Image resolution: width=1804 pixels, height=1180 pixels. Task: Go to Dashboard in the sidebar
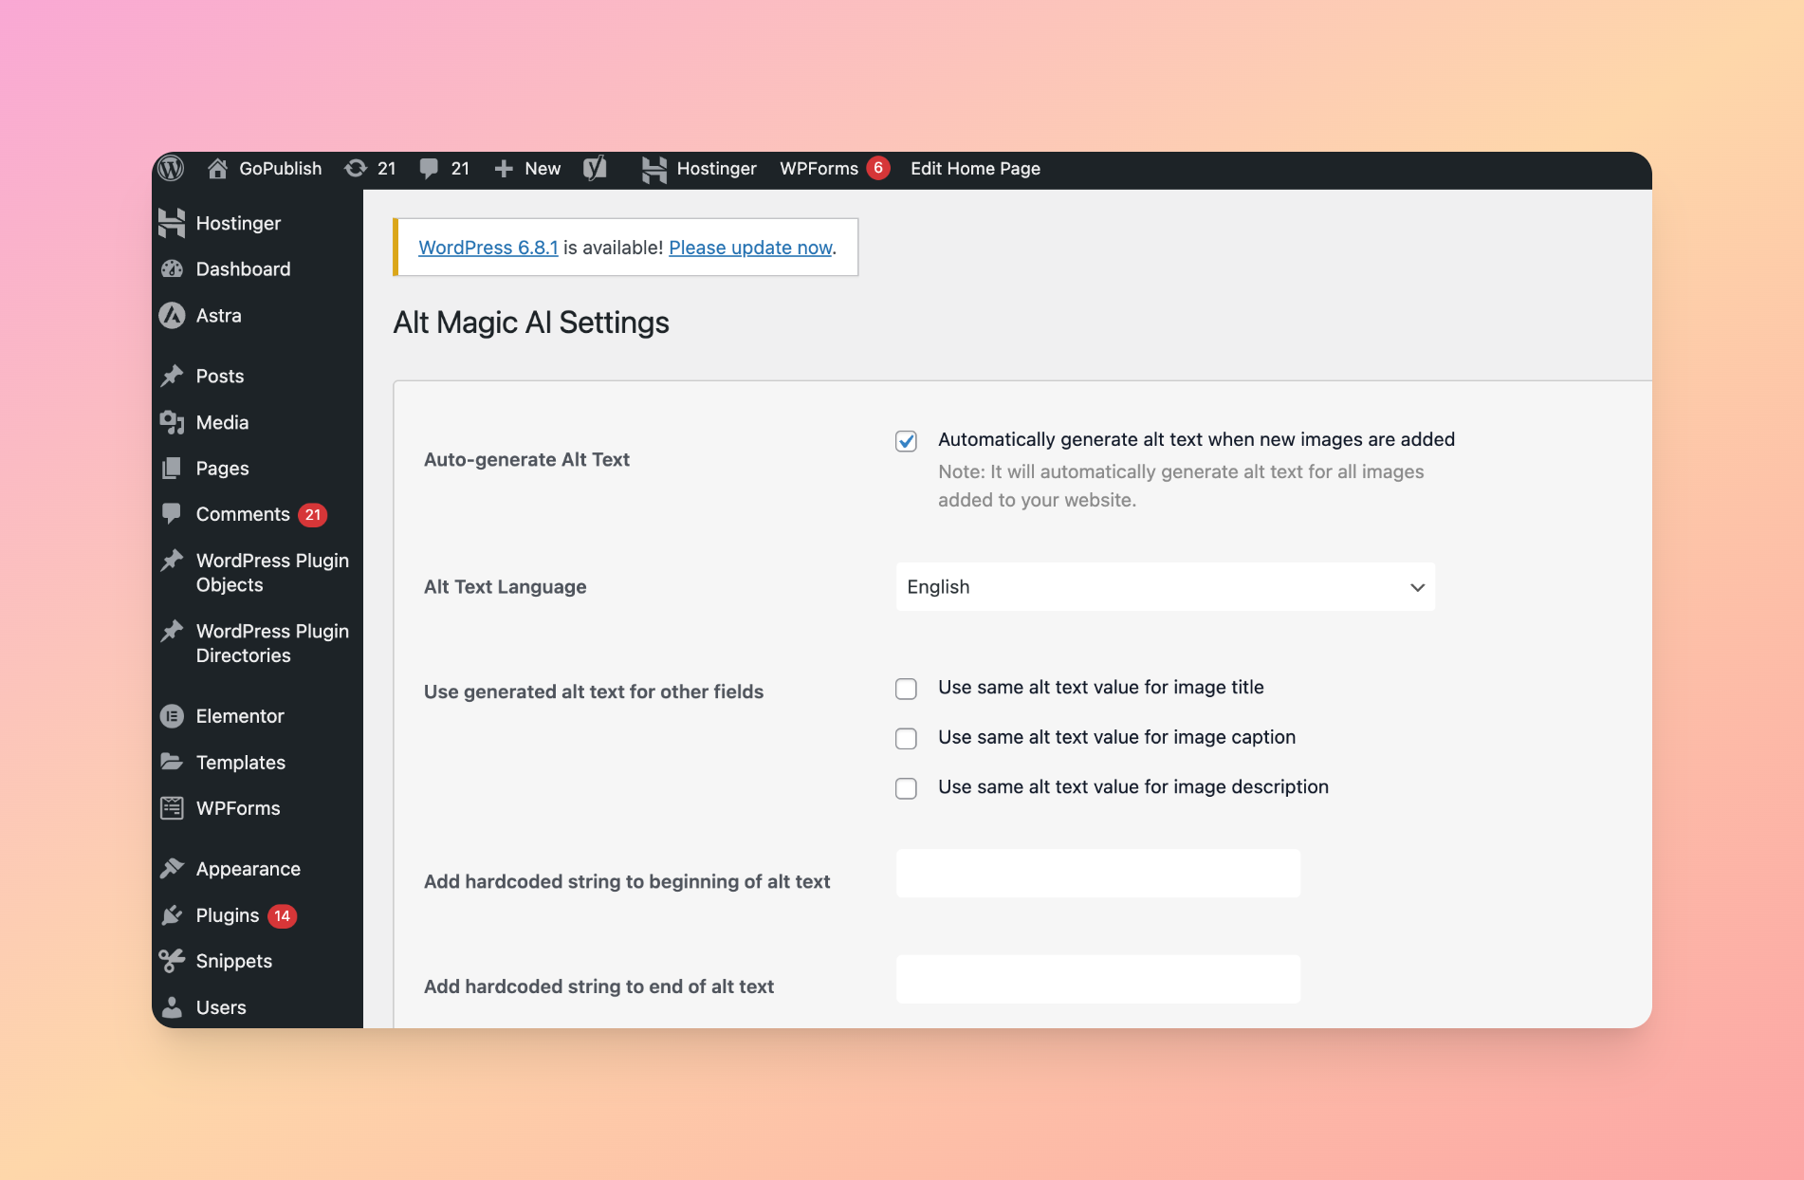click(x=257, y=269)
